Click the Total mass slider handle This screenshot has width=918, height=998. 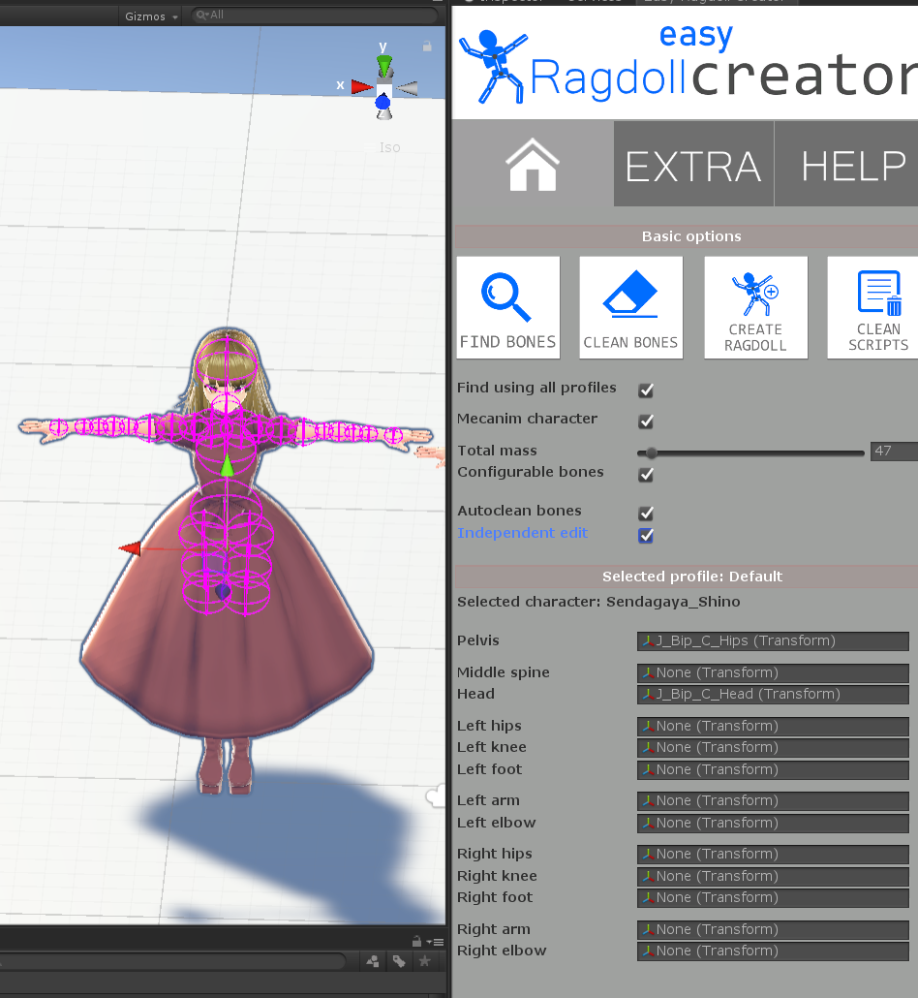point(651,453)
